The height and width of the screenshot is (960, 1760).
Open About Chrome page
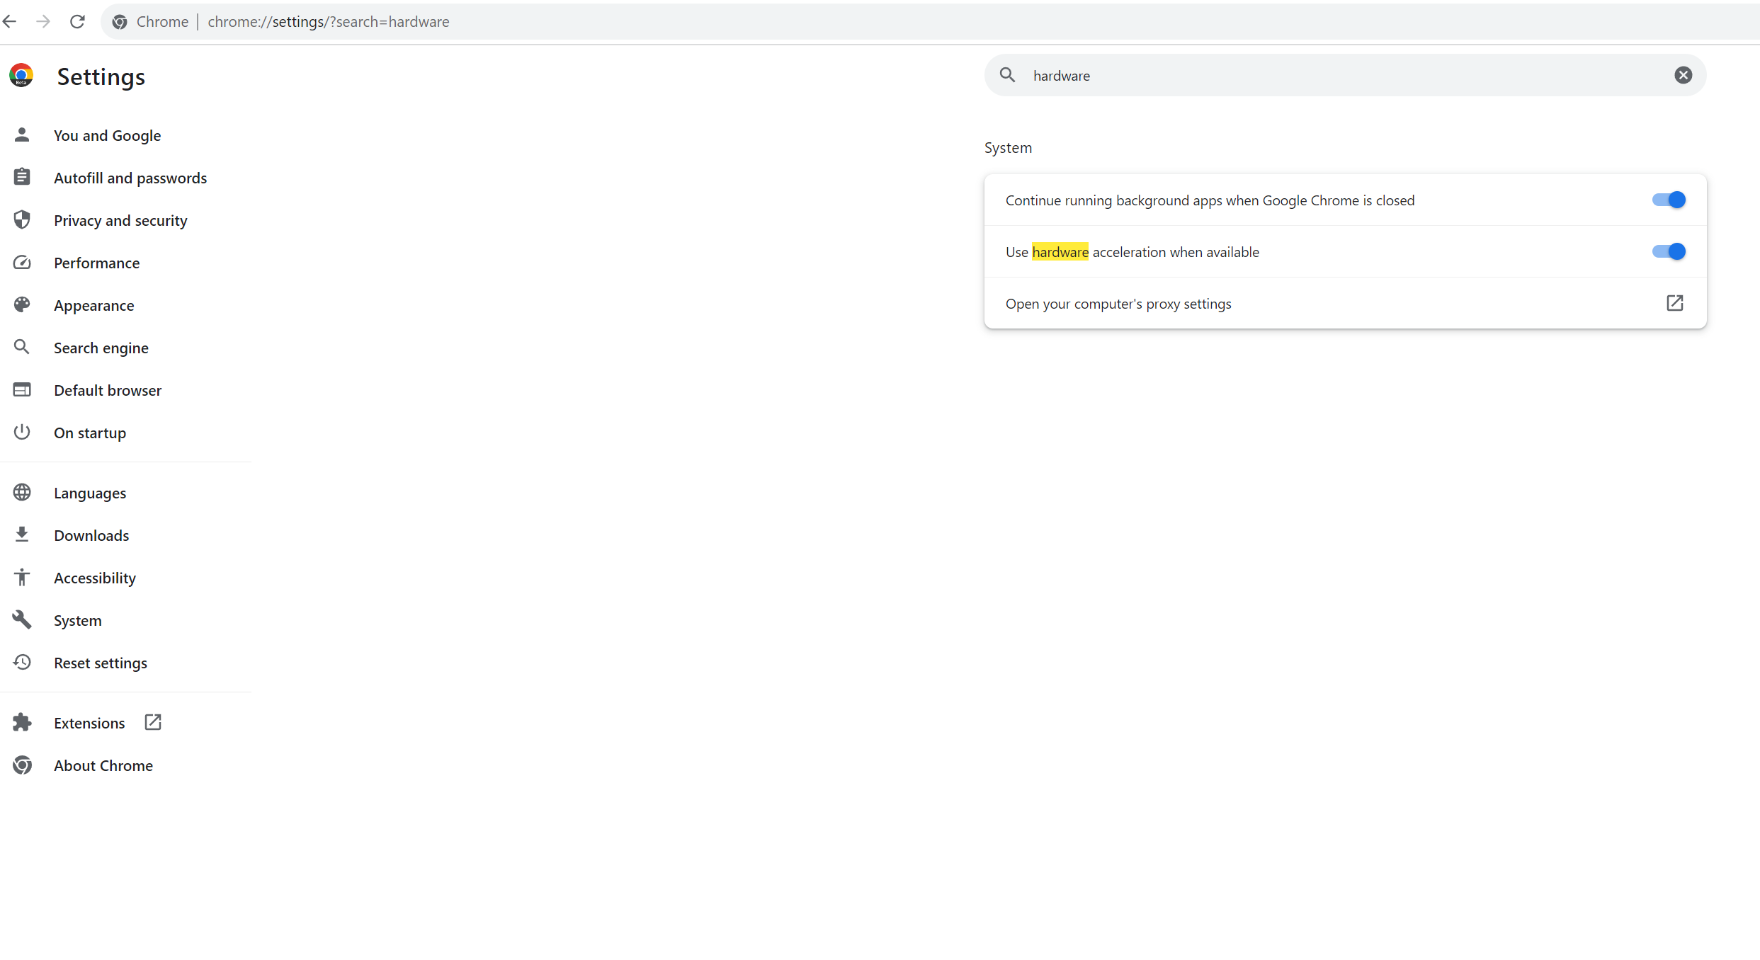[103, 765]
